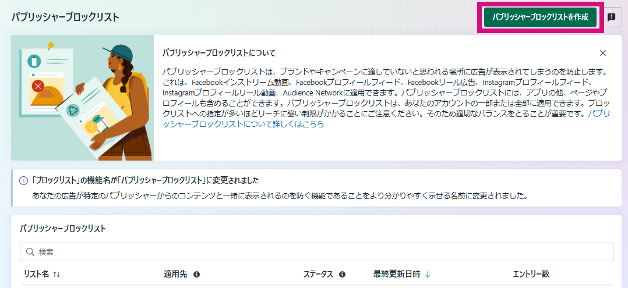Screen dimensions: 628x288
Task: Click the ステータス column header text
Action: 319,274
